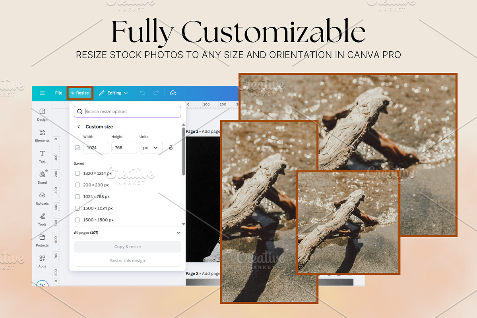477x318 pixels.
Task: Click the Copy & resize button
Action: 128,247
